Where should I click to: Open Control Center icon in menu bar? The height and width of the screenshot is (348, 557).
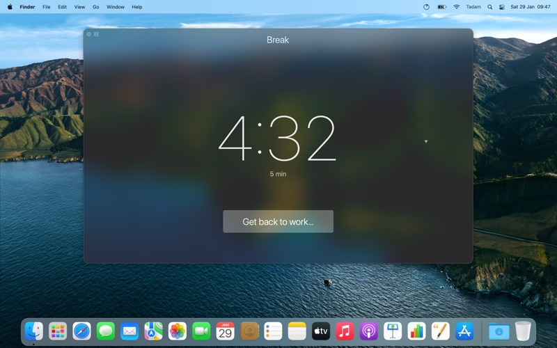point(501,7)
